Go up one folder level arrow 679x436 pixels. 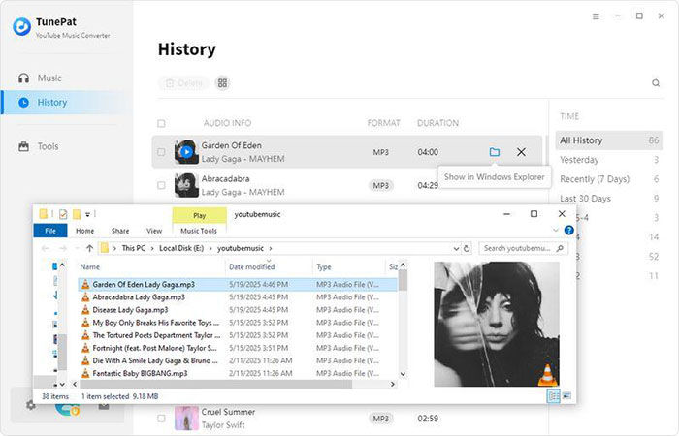point(89,248)
